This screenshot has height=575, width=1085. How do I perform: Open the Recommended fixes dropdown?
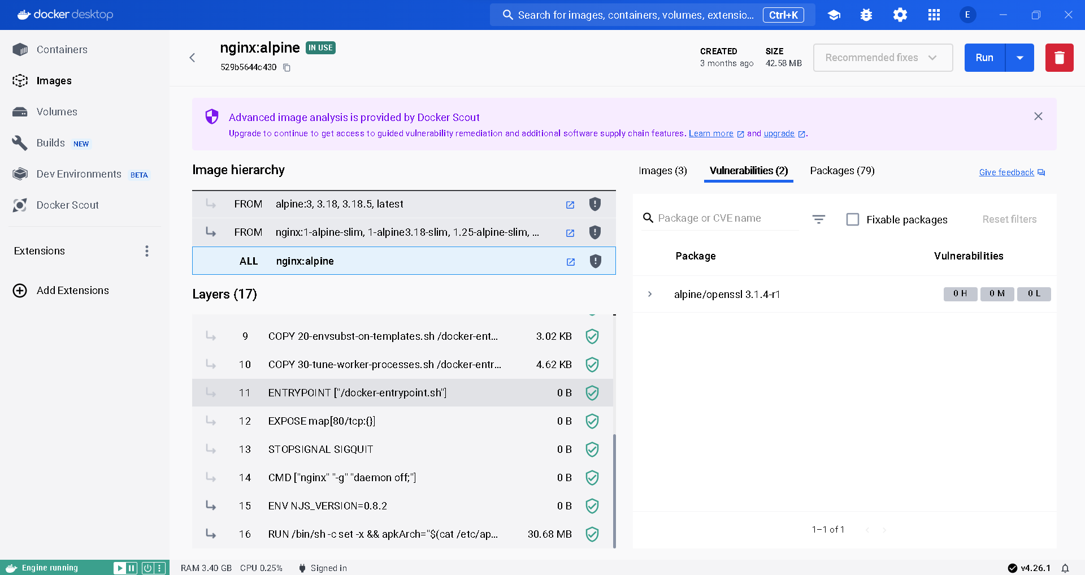883,58
